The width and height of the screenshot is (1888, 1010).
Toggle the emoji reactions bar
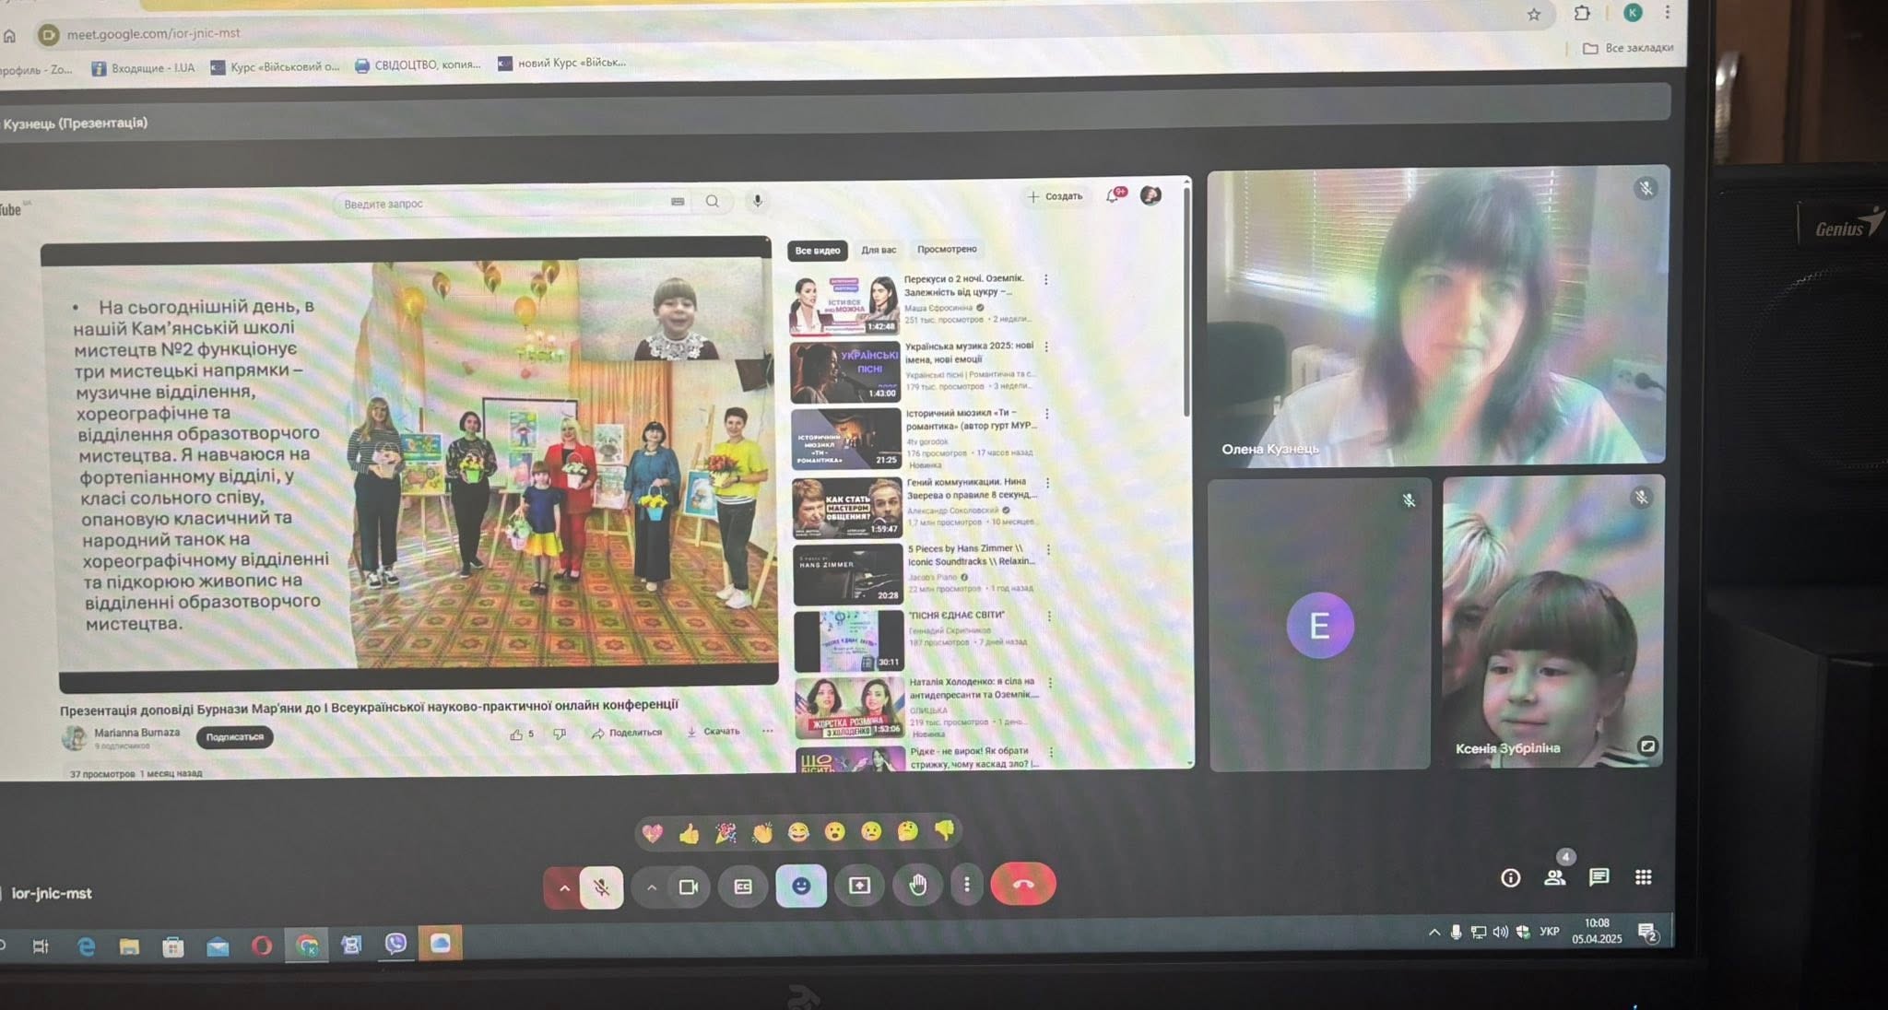[x=801, y=886]
